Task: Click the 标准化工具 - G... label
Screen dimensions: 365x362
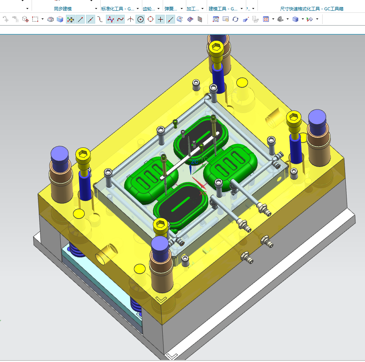Action: tap(118, 9)
